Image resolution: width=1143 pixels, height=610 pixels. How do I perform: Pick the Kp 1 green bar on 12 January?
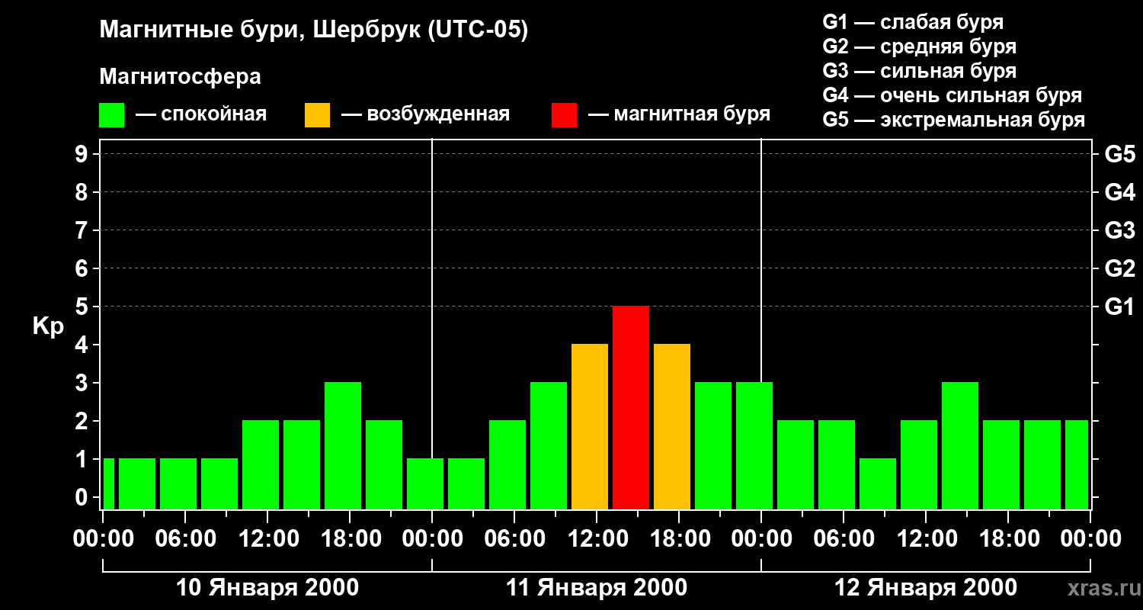[878, 484]
